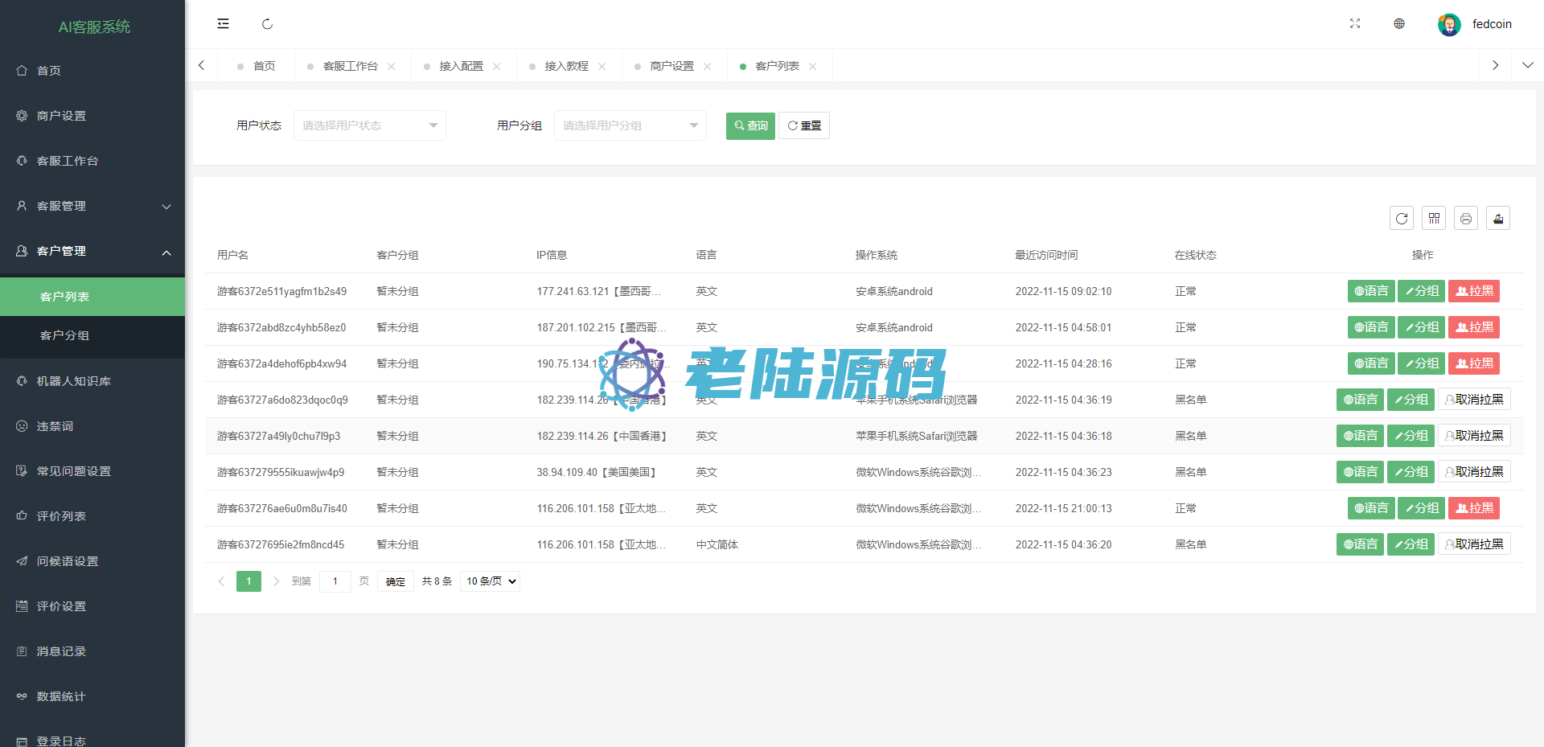1544x747 pixels.
Task: Click the refresh page icon in the header
Action: [267, 24]
